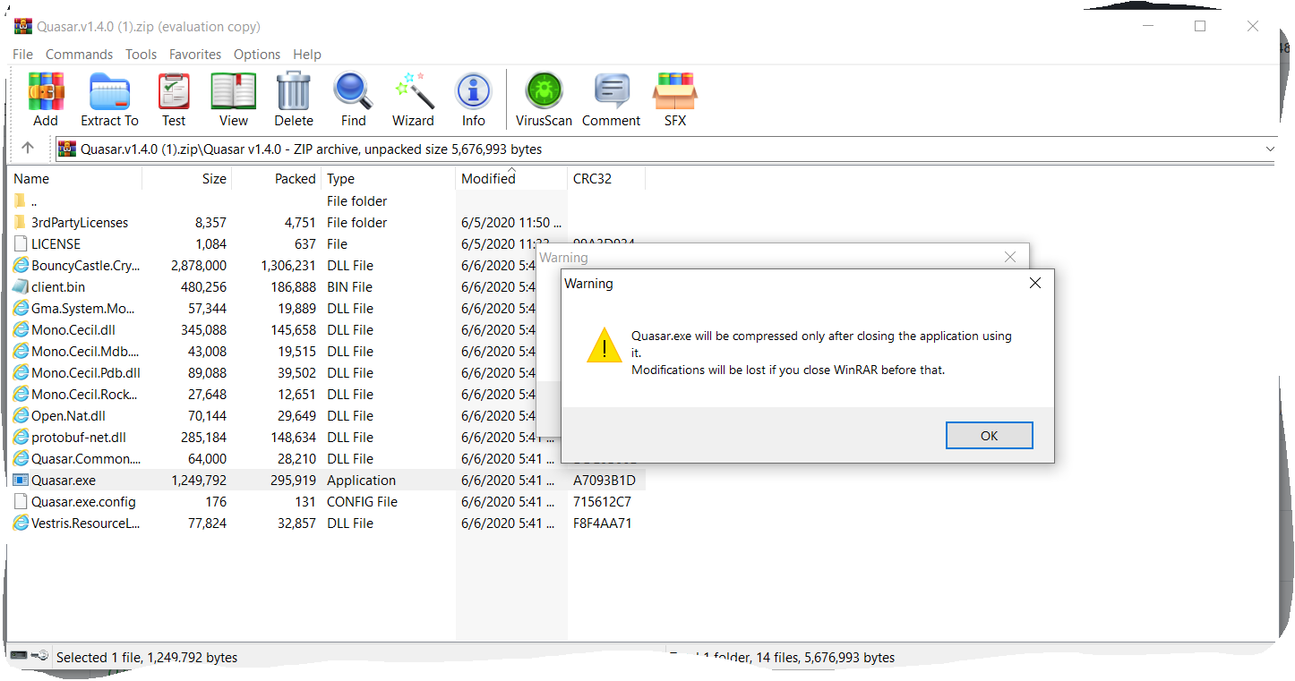Click the status bar drive icon
Image resolution: width=1295 pixels, height=681 pixels.
pyautogui.click(x=19, y=657)
